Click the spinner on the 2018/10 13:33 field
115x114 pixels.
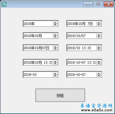[x=99, y=48]
